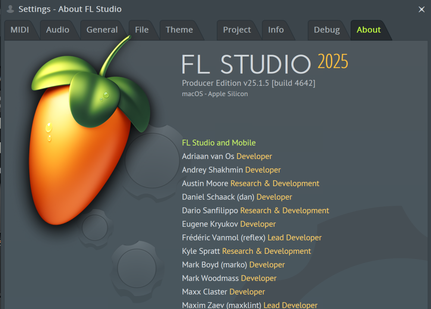
Task: Open the Audio settings tab
Action: [58, 30]
